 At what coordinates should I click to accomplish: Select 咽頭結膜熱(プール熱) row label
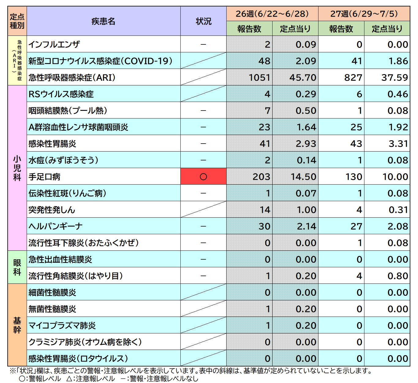(x=68, y=111)
